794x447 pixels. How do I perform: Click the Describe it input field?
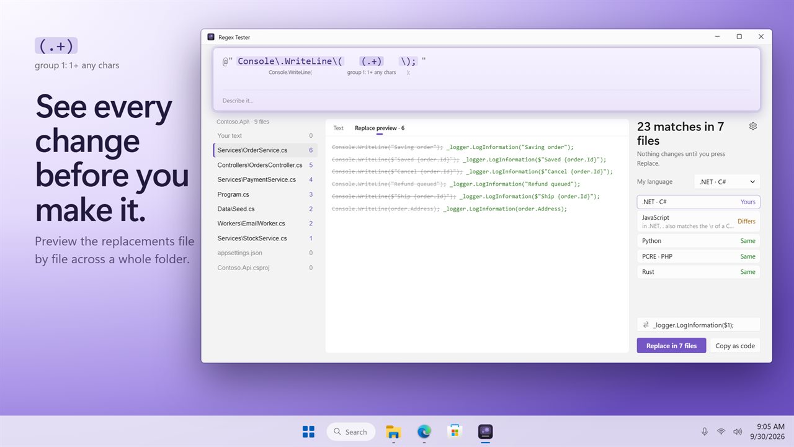click(x=487, y=101)
